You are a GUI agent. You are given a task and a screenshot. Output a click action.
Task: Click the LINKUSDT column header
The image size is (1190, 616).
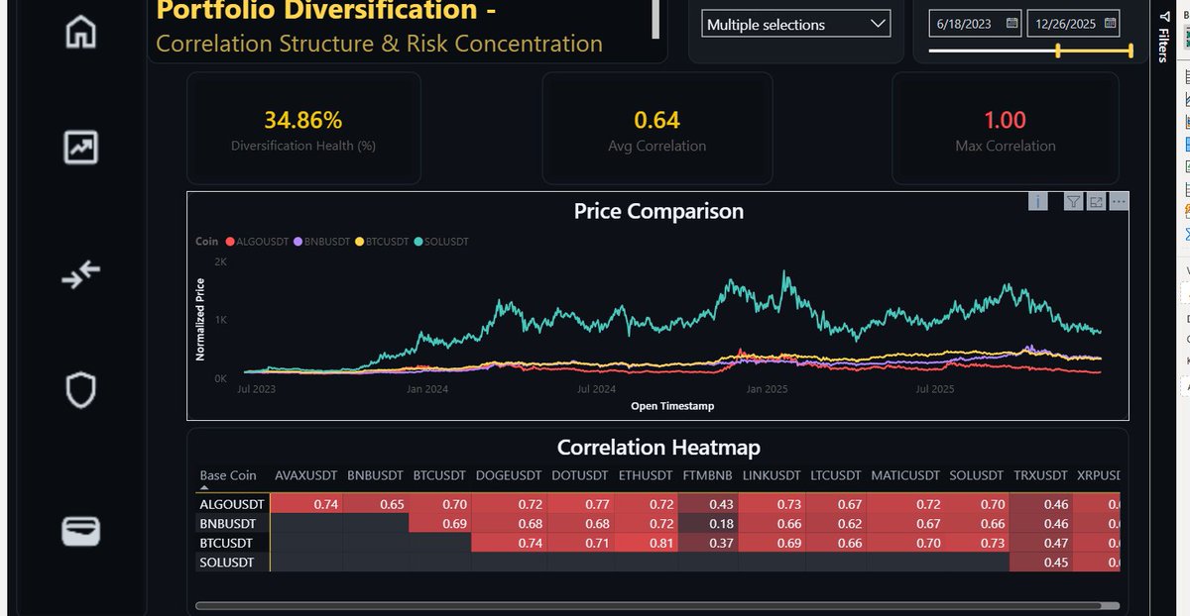tap(771, 475)
